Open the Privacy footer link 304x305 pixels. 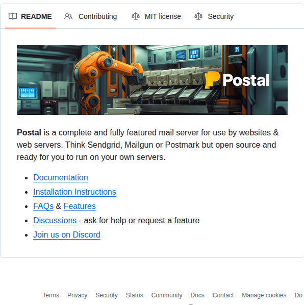[78, 295]
